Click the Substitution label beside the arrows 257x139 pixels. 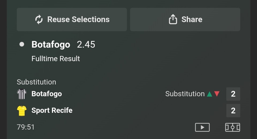(x=185, y=94)
